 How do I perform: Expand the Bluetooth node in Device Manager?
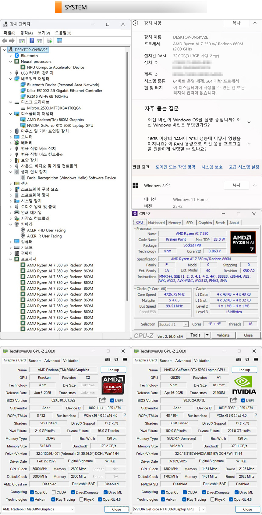(x=11, y=56)
